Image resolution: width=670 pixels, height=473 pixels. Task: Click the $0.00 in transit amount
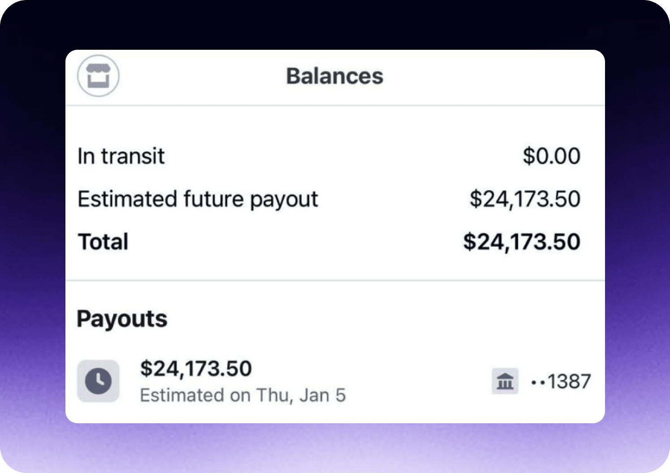click(551, 156)
